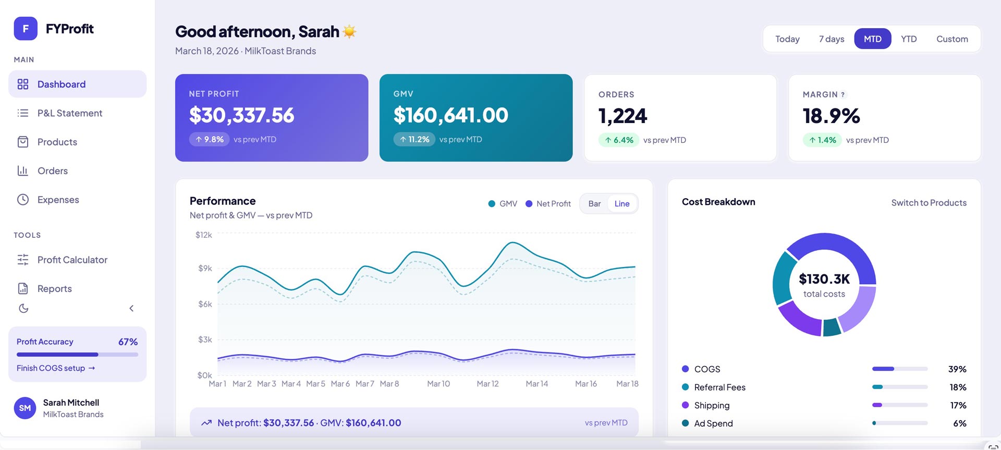This screenshot has height=450, width=1001.
Task: Switch Performance chart to Bar view
Action: (594, 204)
